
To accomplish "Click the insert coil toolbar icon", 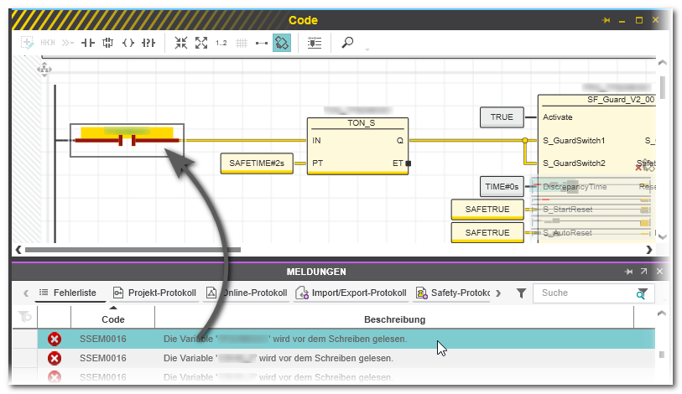I will [128, 43].
